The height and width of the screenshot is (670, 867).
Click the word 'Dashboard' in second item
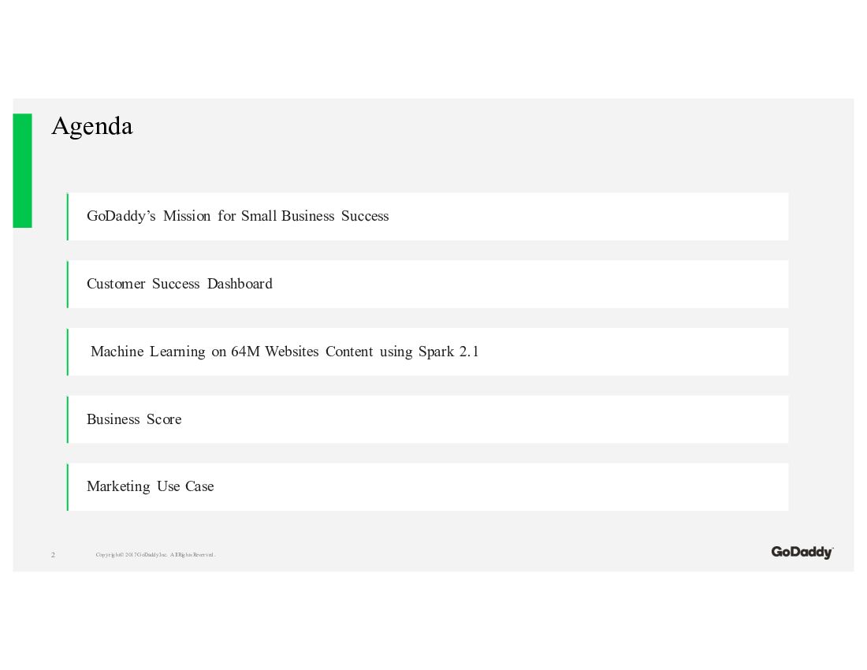click(240, 284)
